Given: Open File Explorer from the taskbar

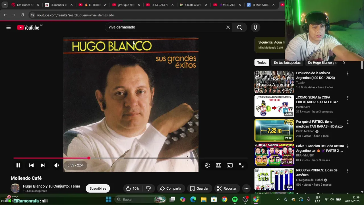Looking at the screenshot, I should (x=204, y=199).
